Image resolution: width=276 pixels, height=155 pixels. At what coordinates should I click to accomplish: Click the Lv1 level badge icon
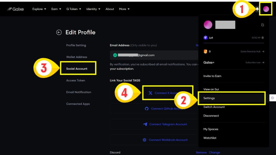(205, 38)
